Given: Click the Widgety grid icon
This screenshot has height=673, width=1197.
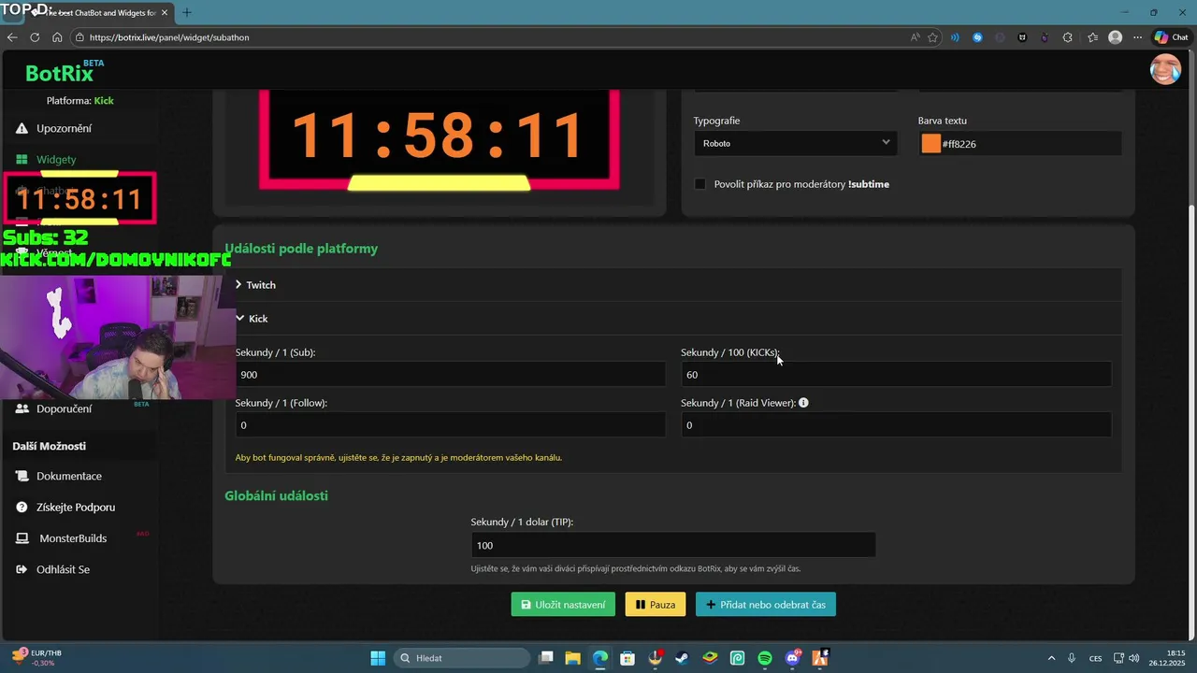Looking at the screenshot, I should (22, 160).
